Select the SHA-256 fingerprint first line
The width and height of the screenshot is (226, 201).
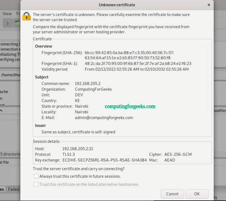[129, 53]
